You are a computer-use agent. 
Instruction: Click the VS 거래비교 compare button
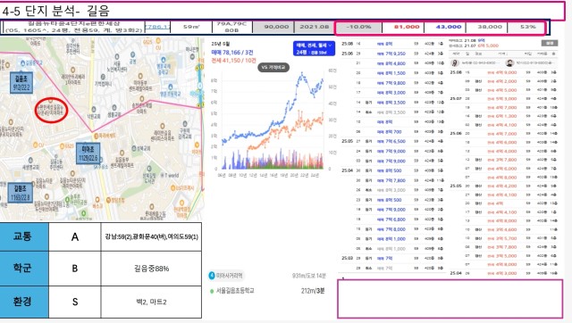[273, 68]
